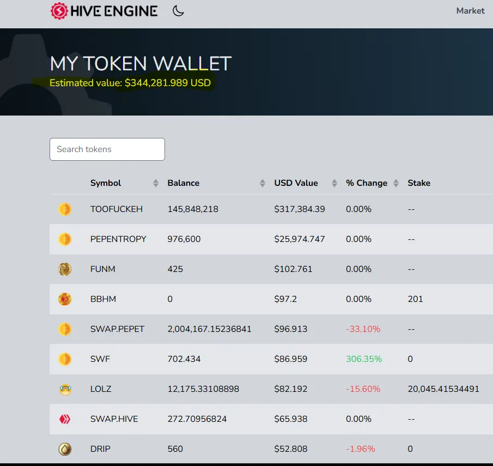Screen dimensions: 493x466
Task: Click the USD value $102.761
Action: coord(293,269)
